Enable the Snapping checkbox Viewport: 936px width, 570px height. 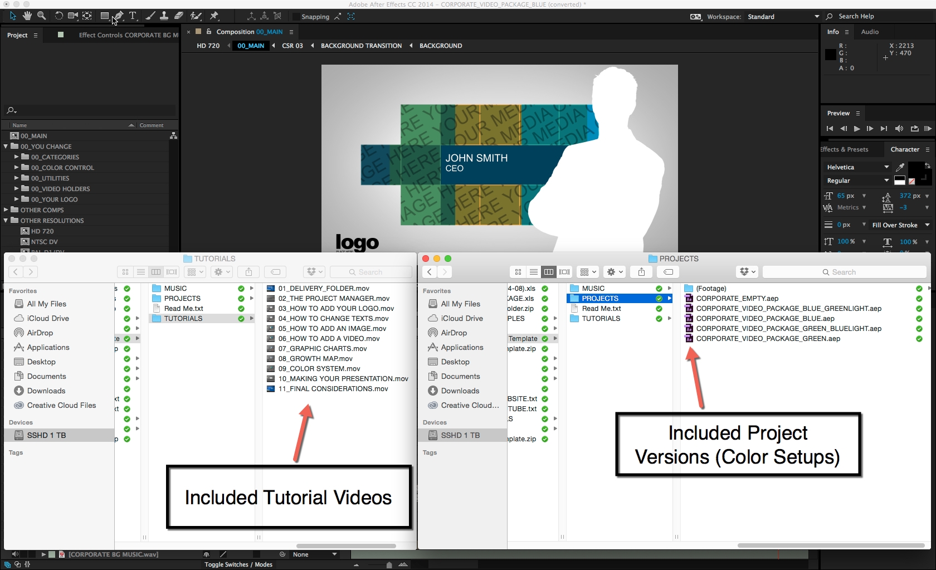(x=296, y=17)
